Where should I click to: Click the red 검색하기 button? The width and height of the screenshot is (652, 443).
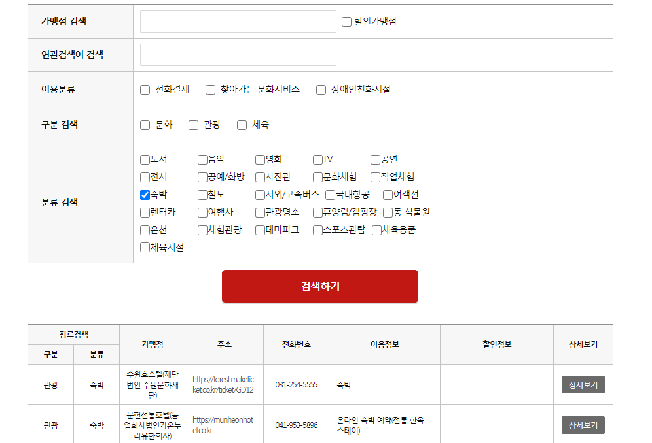click(319, 286)
